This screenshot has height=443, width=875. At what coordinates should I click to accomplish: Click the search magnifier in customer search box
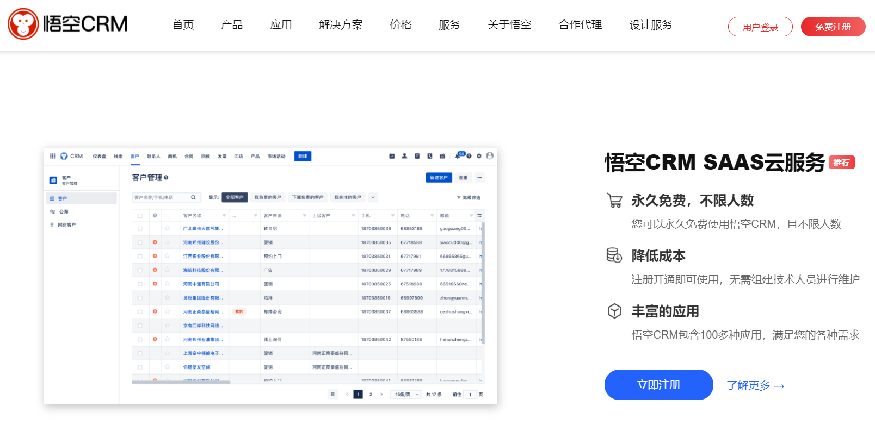coord(193,197)
